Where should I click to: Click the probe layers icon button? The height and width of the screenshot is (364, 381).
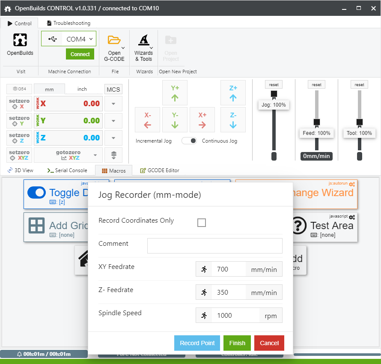[113, 155]
